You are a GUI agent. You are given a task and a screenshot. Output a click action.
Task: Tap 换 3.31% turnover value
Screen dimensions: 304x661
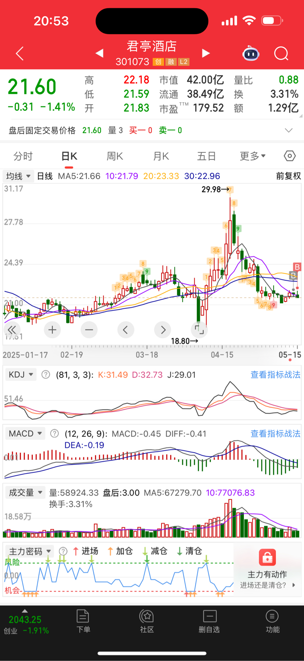click(284, 94)
